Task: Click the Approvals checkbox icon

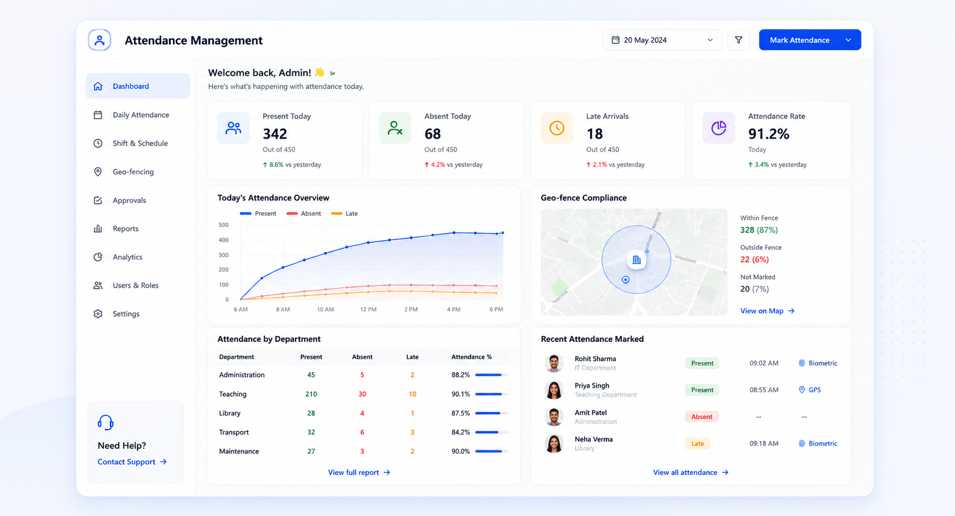Action: (98, 200)
